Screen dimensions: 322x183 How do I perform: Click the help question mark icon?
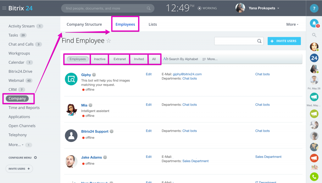pos(314,9)
